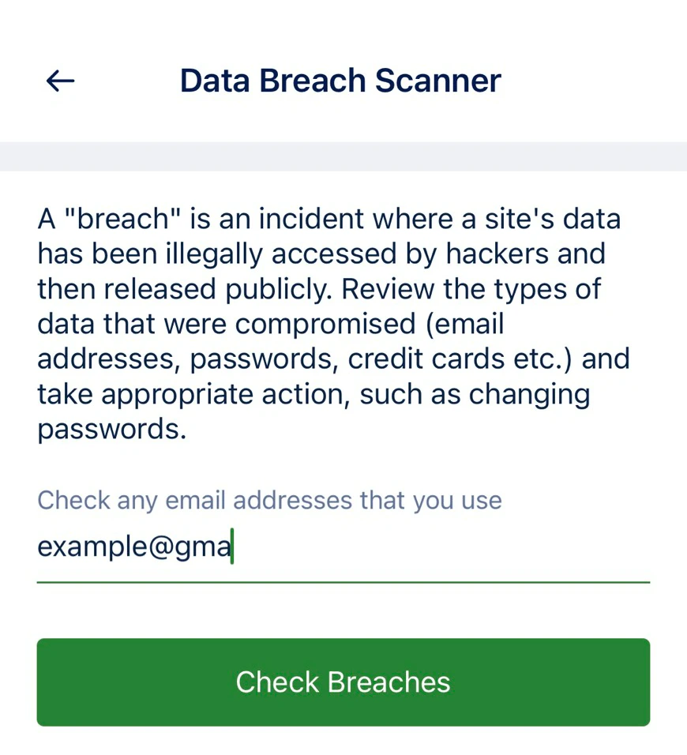Click the green Check Breaches button
This screenshot has width=687, height=755.
[x=343, y=682]
